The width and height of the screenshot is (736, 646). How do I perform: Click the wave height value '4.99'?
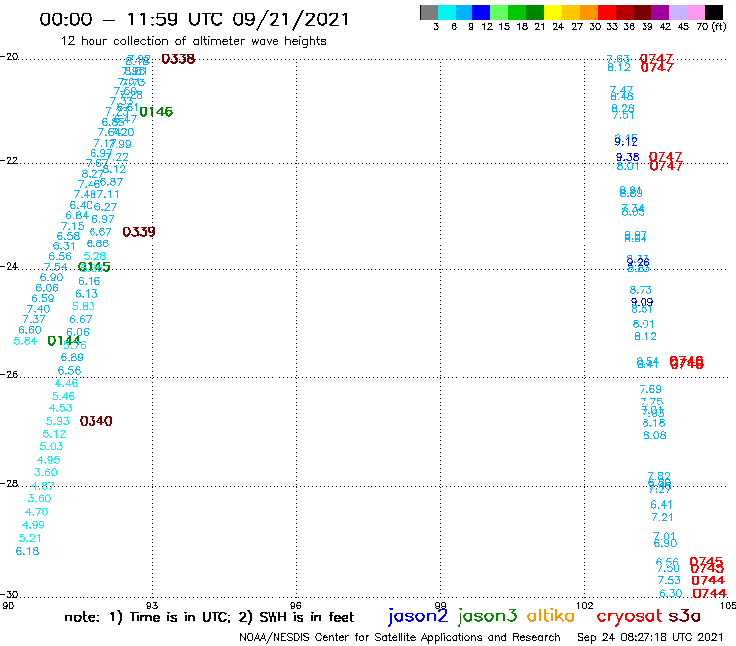(x=33, y=525)
